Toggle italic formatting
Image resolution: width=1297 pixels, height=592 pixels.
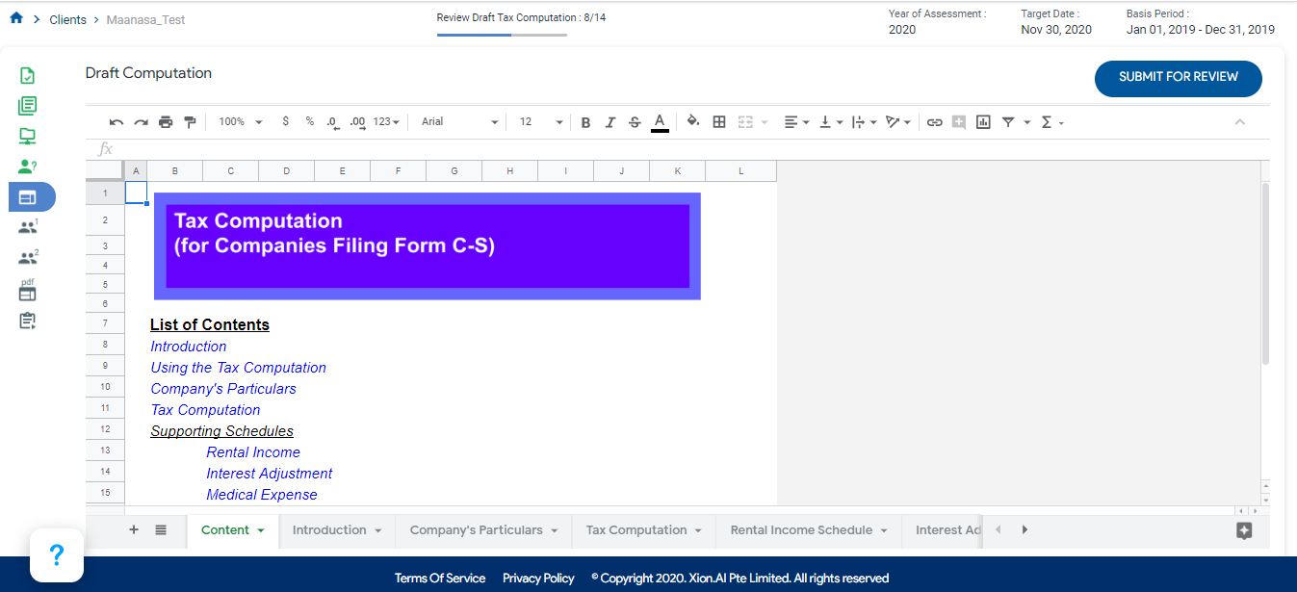pos(610,122)
